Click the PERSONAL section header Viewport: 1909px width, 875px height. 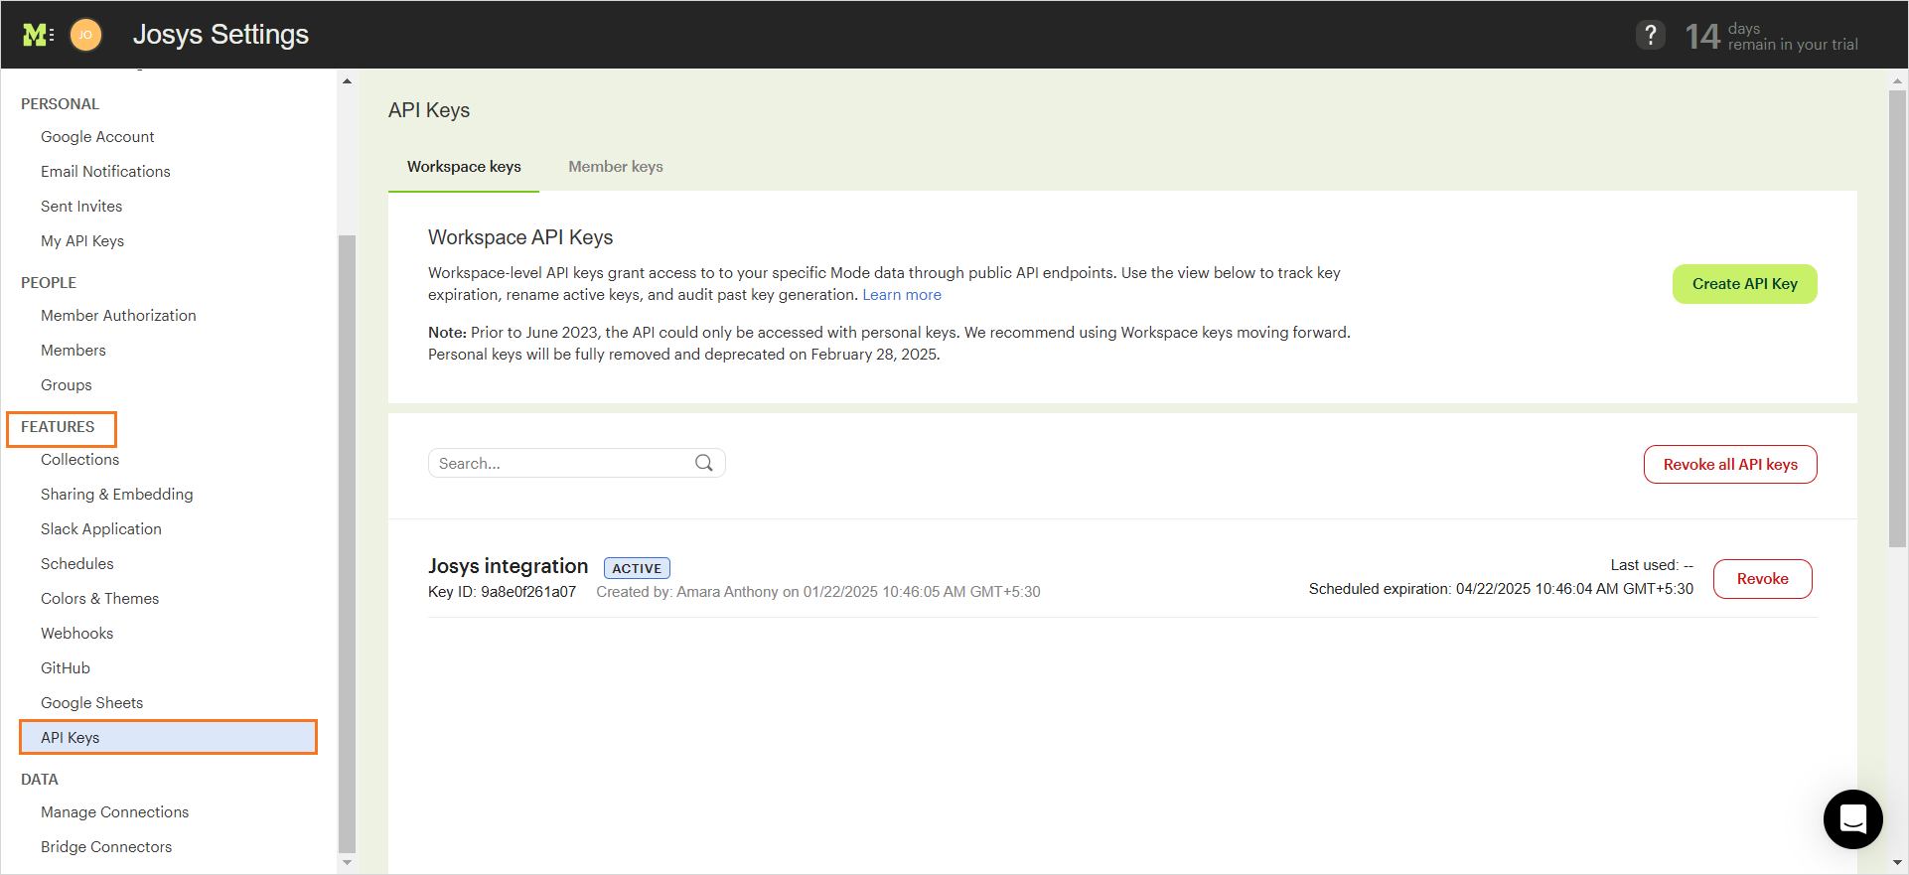coord(60,104)
